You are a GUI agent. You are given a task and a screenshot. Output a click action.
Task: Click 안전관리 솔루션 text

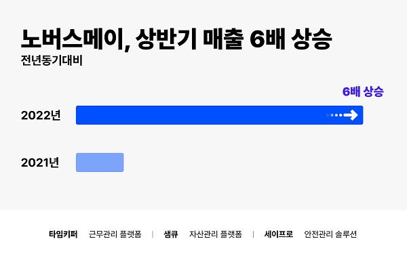[x=330, y=234]
